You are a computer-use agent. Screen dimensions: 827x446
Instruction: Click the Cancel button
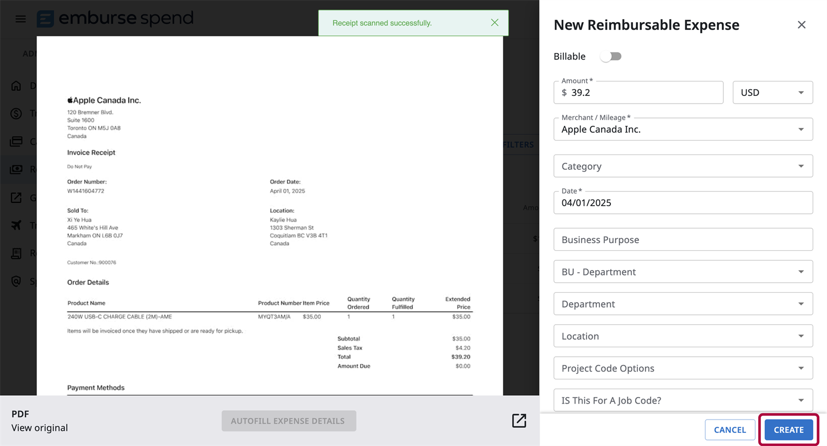point(729,429)
